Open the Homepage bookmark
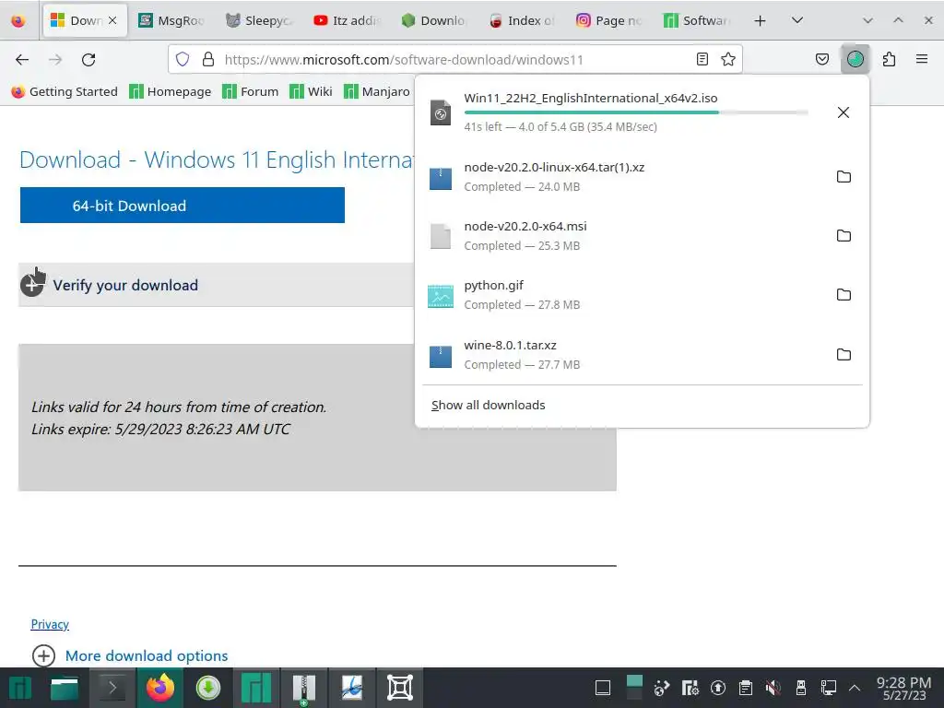The width and height of the screenshot is (944, 708). click(x=171, y=91)
